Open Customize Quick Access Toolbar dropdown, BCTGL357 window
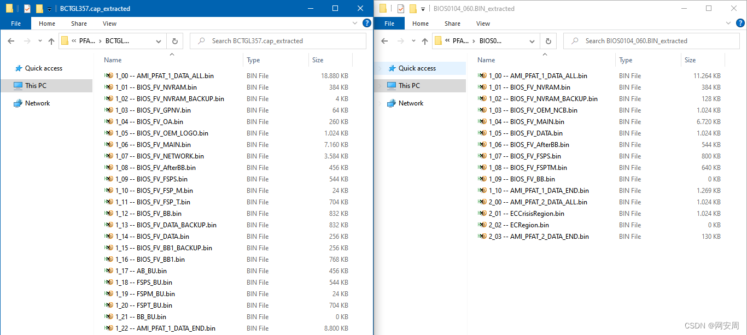Screen dimensions: 747x335 click(49, 9)
